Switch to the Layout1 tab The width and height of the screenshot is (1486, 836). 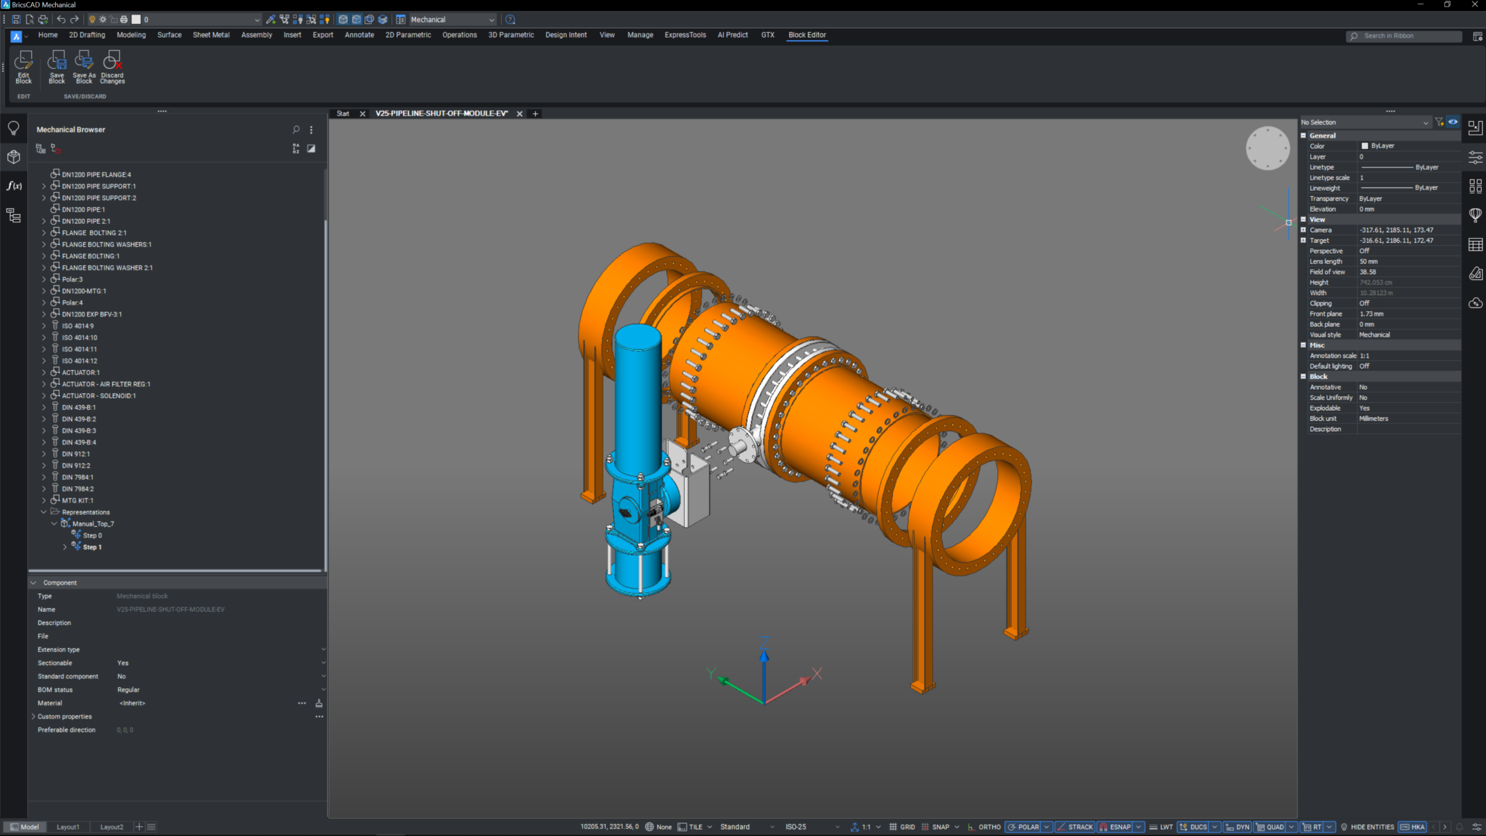(x=68, y=827)
